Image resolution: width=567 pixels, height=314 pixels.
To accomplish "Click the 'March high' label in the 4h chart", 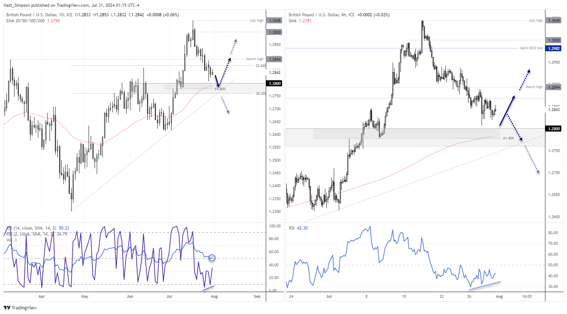I will [534, 87].
